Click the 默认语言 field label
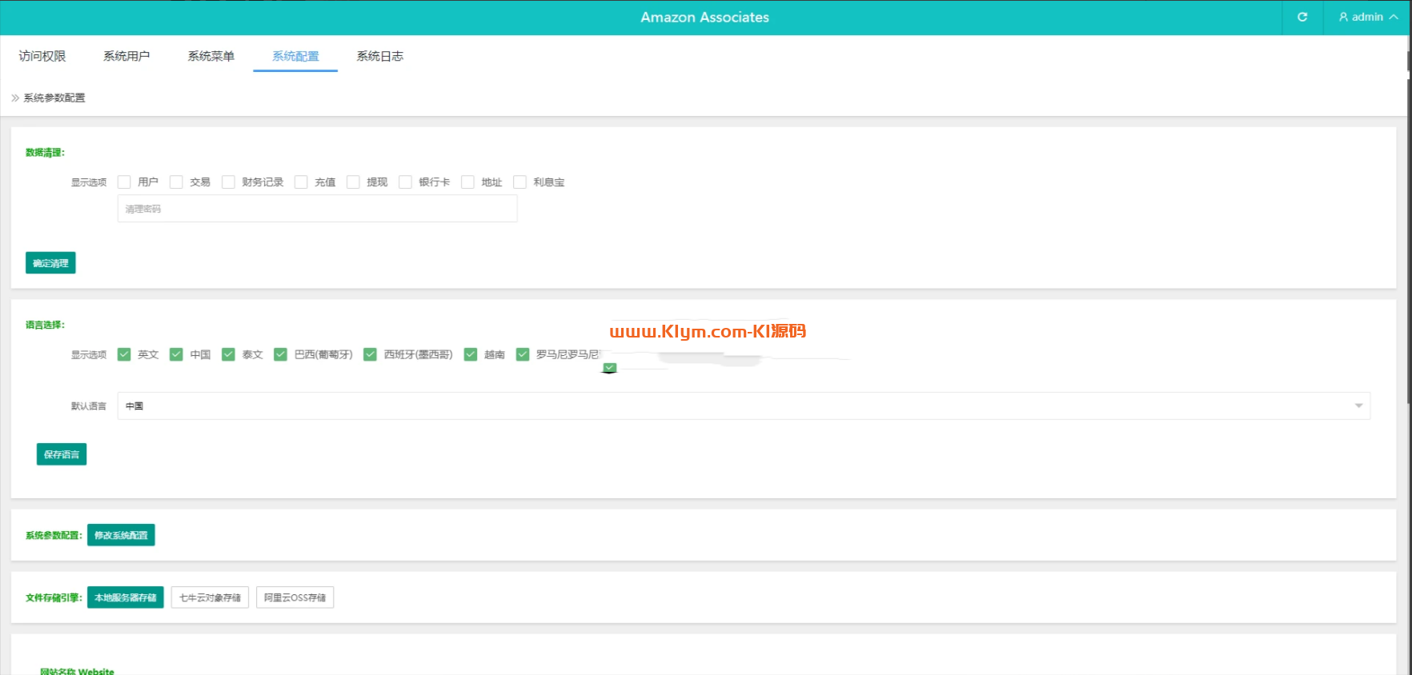This screenshot has height=675, width=1412. pyautogui.click(x=89, y=406)
